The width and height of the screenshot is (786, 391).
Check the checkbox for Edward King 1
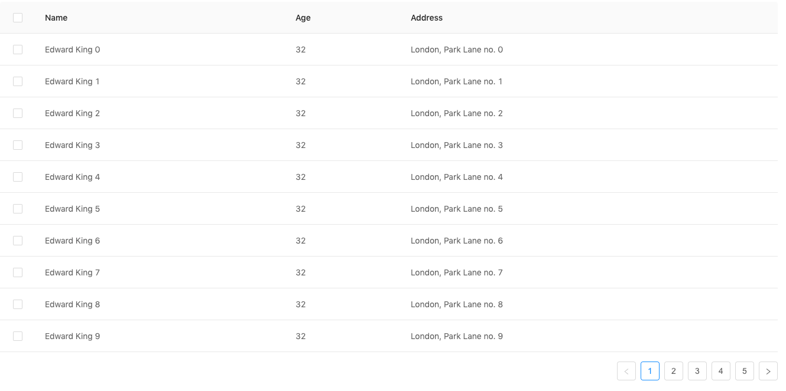point(17,81)
